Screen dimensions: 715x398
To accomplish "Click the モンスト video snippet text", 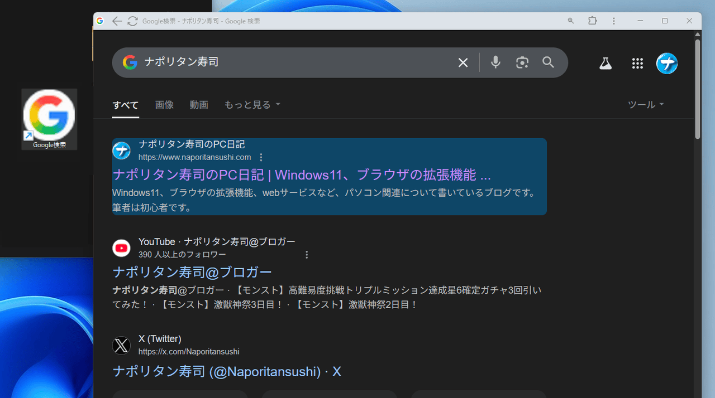I will pyautogui.click(x=327, y=298).
